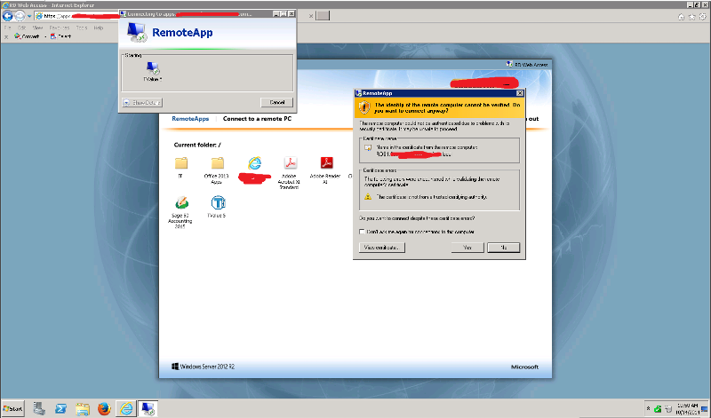Click Current folder: / text
Viewport: 711px width, 418px height.
coord(197,145)
